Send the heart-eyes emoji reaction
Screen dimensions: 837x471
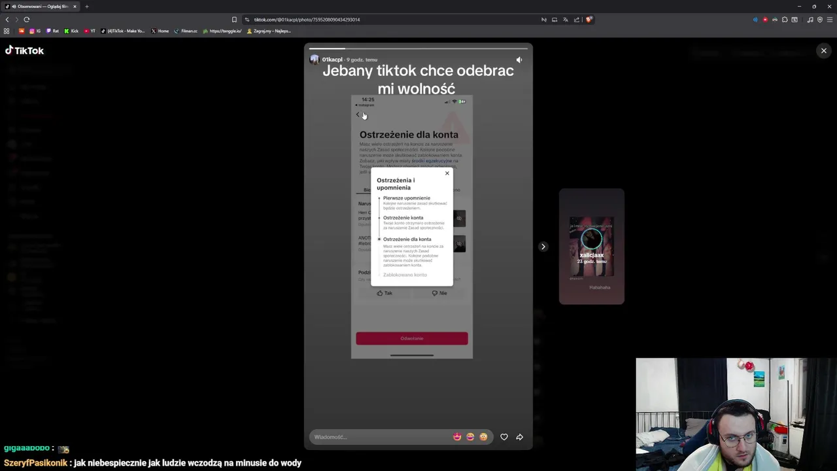pyautogui.click(x=457, y=437)
